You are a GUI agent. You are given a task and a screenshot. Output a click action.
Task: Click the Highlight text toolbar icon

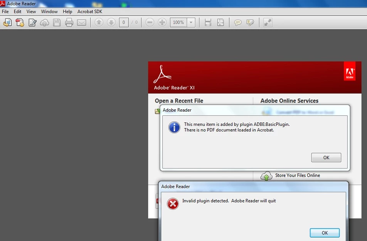[250, 22]
